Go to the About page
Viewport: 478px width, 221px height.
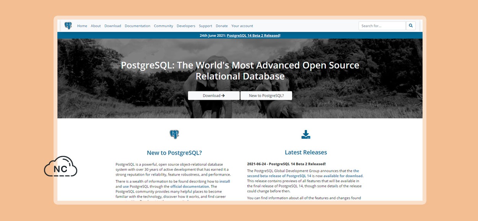click(x=96, y=26)
